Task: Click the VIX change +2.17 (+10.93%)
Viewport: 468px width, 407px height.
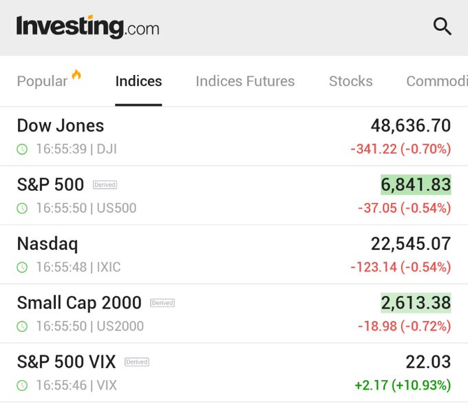Action: pos(403,386)
